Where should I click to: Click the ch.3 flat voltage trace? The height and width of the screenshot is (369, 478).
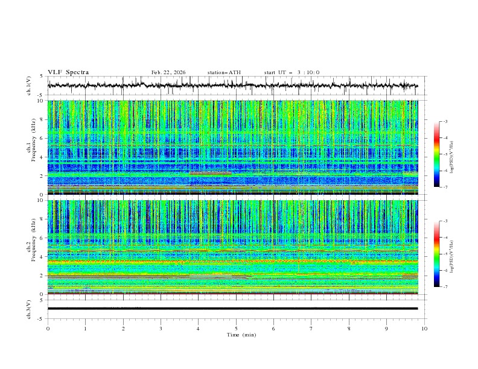tap(235, 309)
